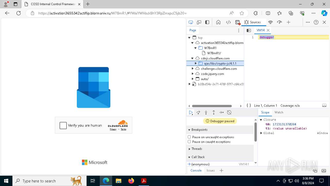Viewport: 330px width, 186px height.
Task: Enable Pause on uncaught exceptions
Action: tap(189, 137)
